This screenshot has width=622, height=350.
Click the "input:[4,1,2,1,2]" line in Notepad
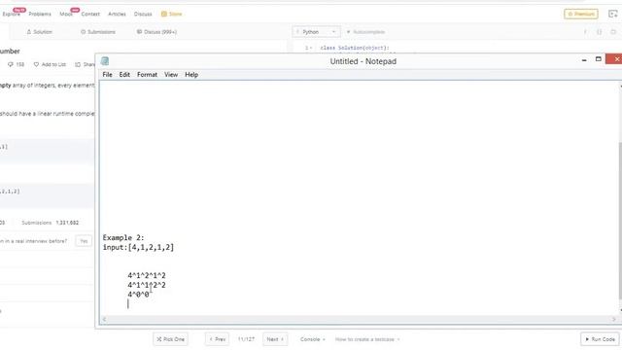(x=138, y=247)
